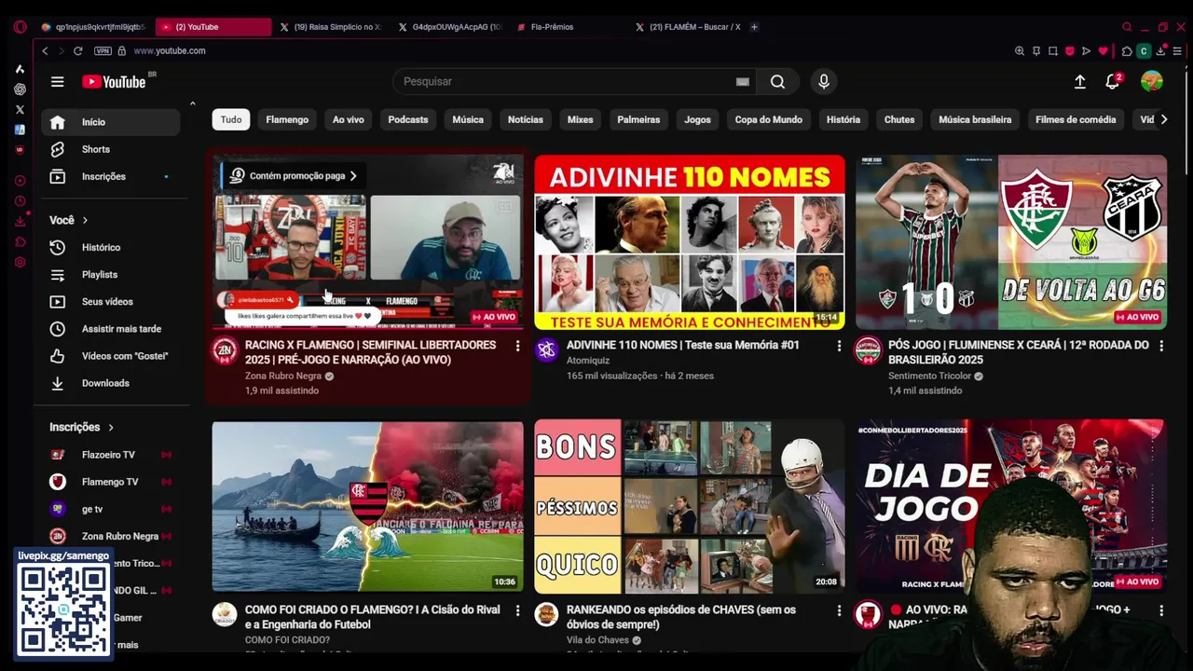Image resolution: width=1193 pixels, height=671 pixels.
Task: Click the www.youtube.com address bar
Action: click(x=169, y=51)
